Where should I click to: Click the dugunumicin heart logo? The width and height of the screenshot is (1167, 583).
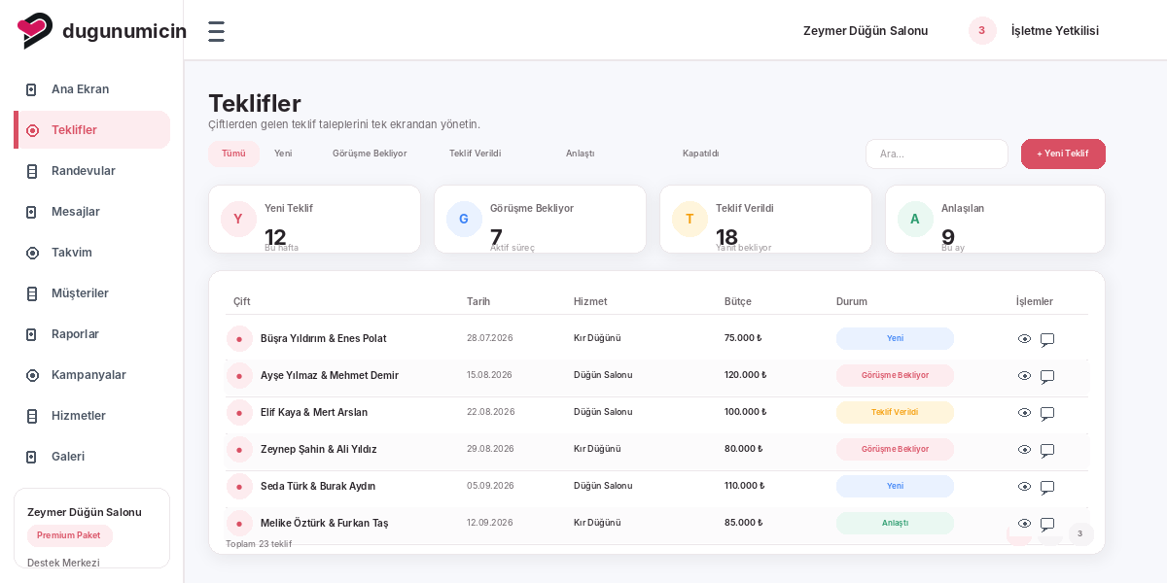[35, 31]
